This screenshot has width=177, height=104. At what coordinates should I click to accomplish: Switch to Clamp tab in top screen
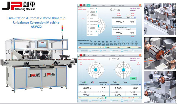tap(104, 5)
